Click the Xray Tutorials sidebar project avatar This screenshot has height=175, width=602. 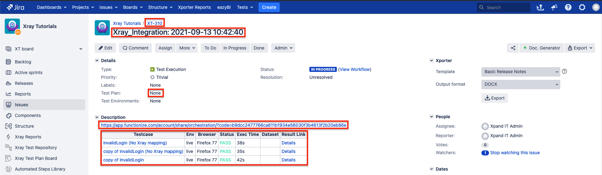pos(13,26)
